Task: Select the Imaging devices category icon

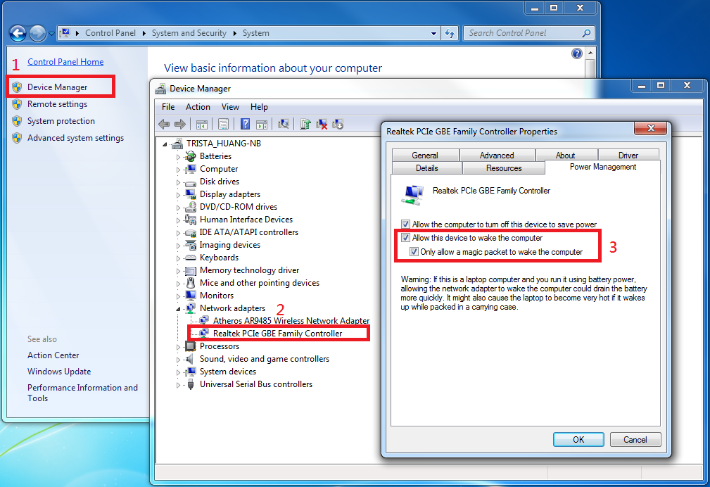Action: (191, 245)
